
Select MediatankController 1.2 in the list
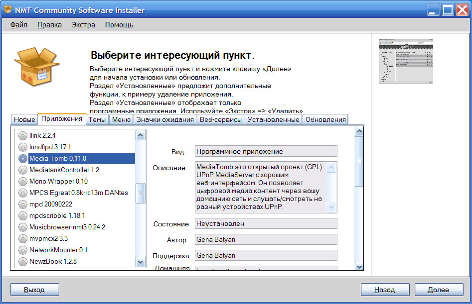(64, 170)
